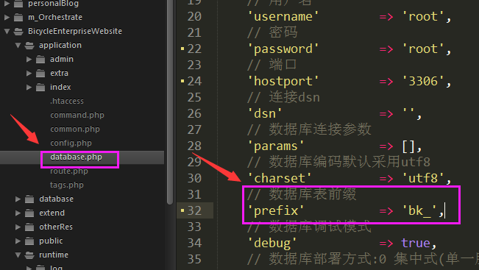479x270 pixels.
Task: Click line number 20 in gutter
Action: point(194,16)
